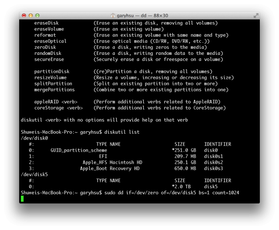Click the '/dev/disk0' device heading
This screenshot has width=279, height=230.
(x=34, y=138)
